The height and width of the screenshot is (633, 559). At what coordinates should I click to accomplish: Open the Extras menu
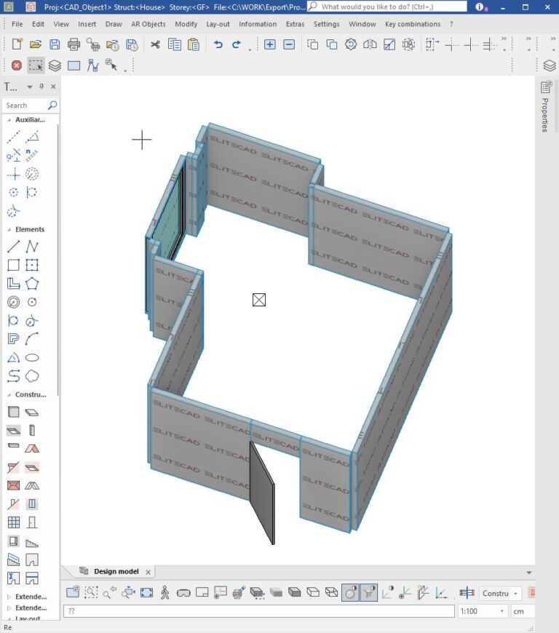(x=295, y=24)
